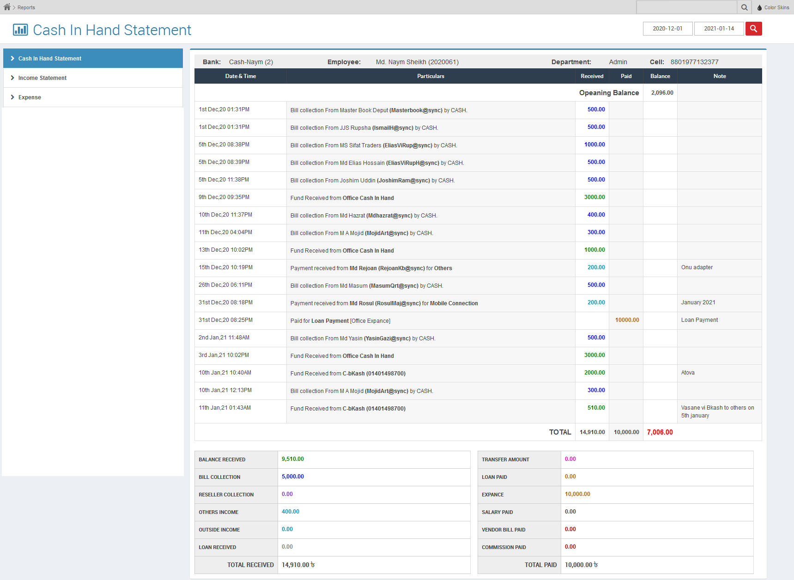Click the Loan Payment row paid amount 10000.00
Image resolution: width=794 pixels, height=580 pixels.
627,320
